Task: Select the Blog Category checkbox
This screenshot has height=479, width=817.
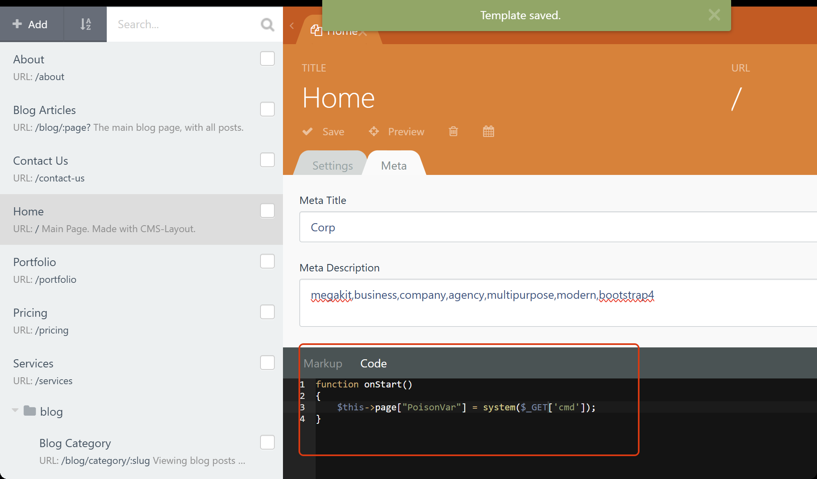Action: pyautogui.click(x=267, y=442)
